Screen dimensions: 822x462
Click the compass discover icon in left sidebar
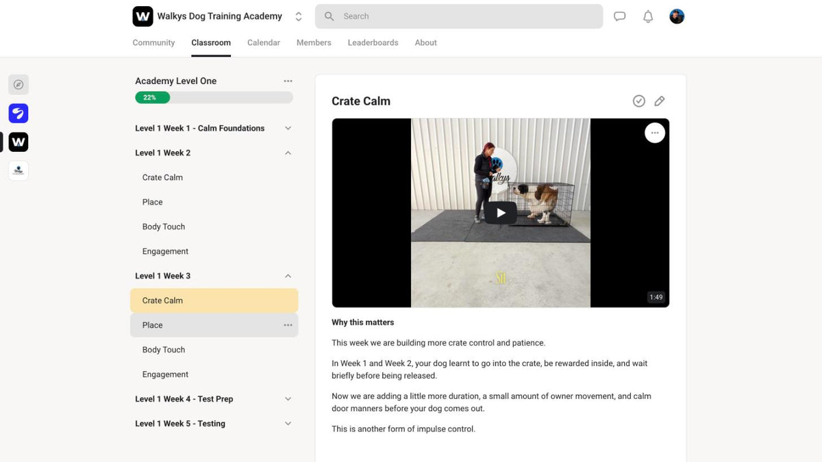pos(18,84)
